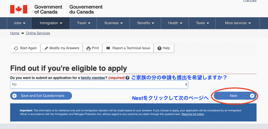
Task: Click the printer icon on the Print button
Action: point(88,48)
